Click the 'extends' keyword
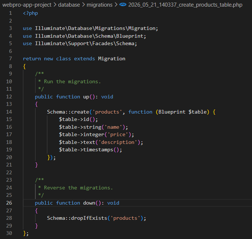Image resolution: width=252 pixels, height=239 pixels. click(x=85, y=58)
